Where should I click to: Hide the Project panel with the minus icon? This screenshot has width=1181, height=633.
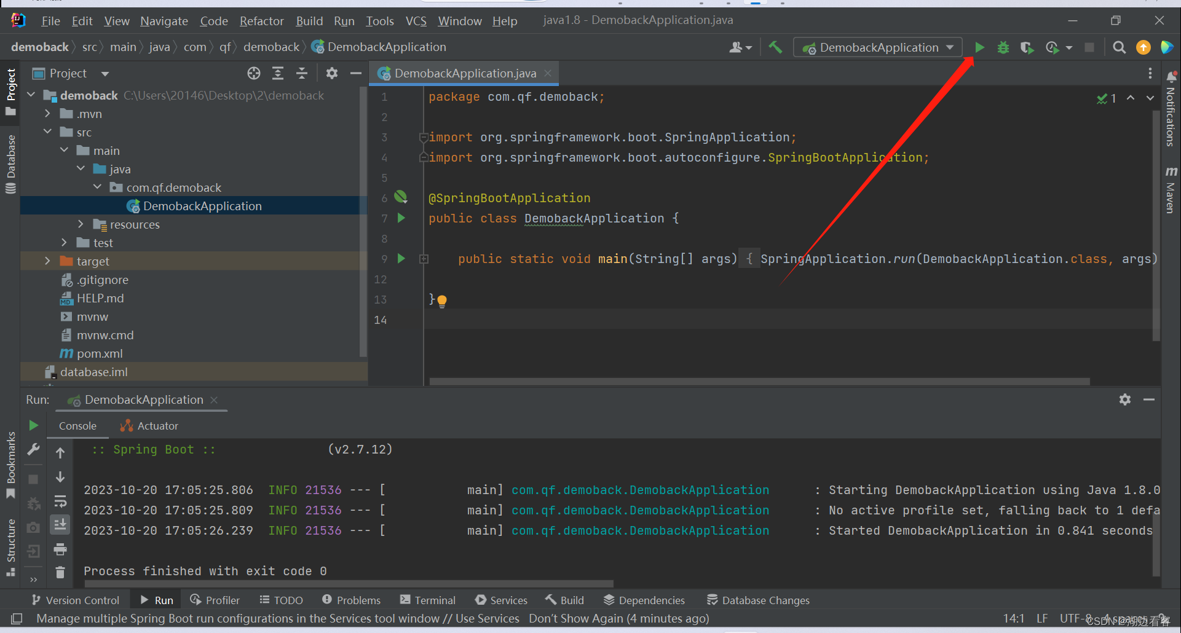(x=355, y=74)
